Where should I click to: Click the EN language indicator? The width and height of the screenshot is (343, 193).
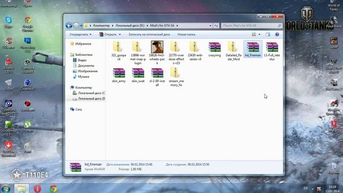305,188
